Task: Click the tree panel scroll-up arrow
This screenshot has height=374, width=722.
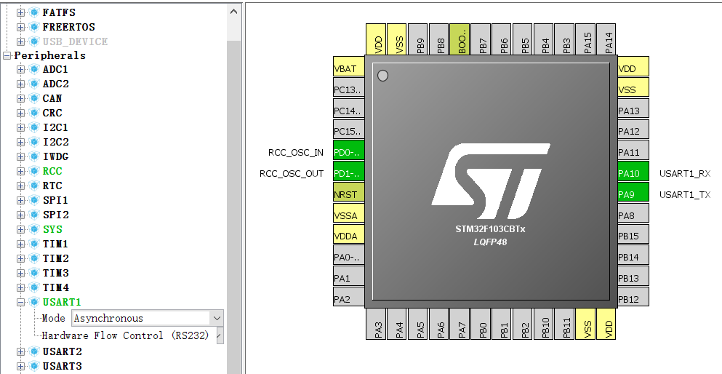Action: (234, 12)
